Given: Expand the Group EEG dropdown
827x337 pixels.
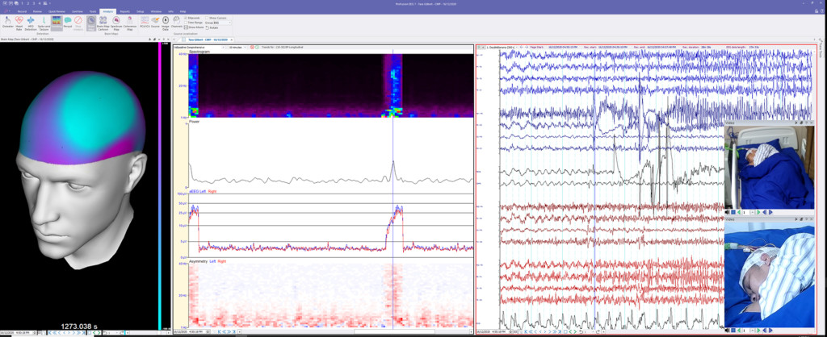Looking at the screenshot, I should 218,23.
